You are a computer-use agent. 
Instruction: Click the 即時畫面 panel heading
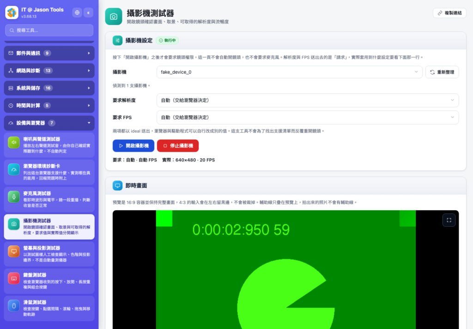tap(136, 186)
